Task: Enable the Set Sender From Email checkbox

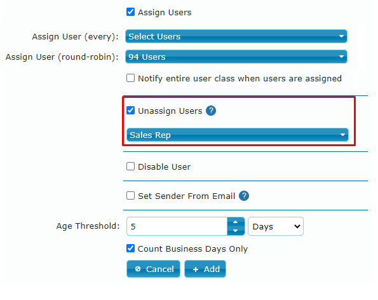Action: tap(130, 196)
